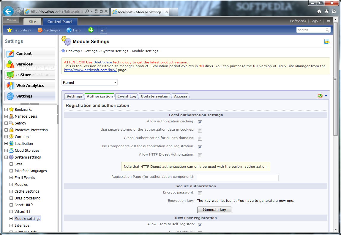Open the Content section button

coord(30,53)
